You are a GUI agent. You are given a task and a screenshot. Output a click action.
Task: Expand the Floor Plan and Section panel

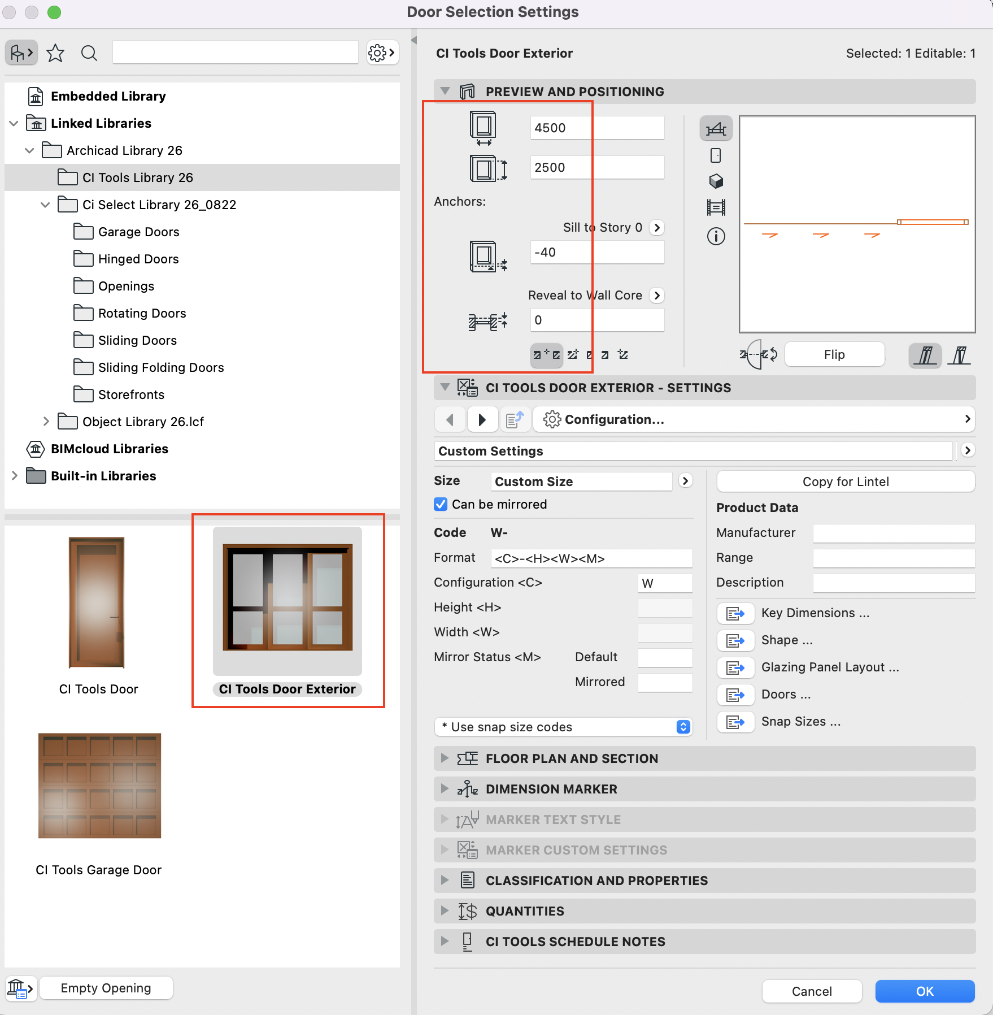(445, 758)
